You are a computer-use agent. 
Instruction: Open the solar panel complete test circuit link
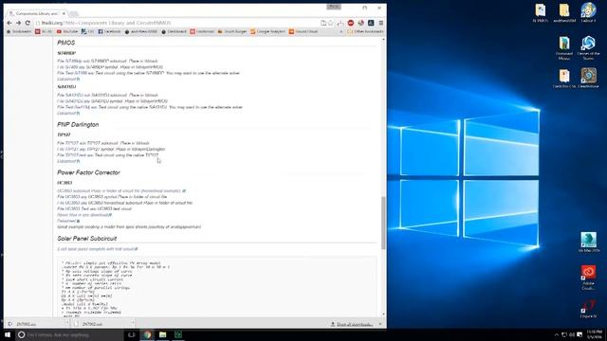97,249
